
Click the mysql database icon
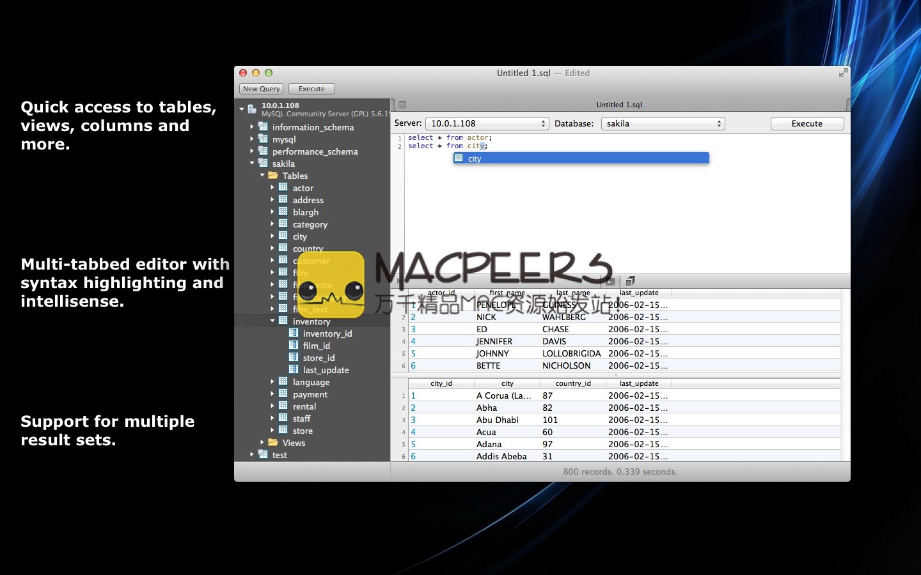(x=263, y=139)
